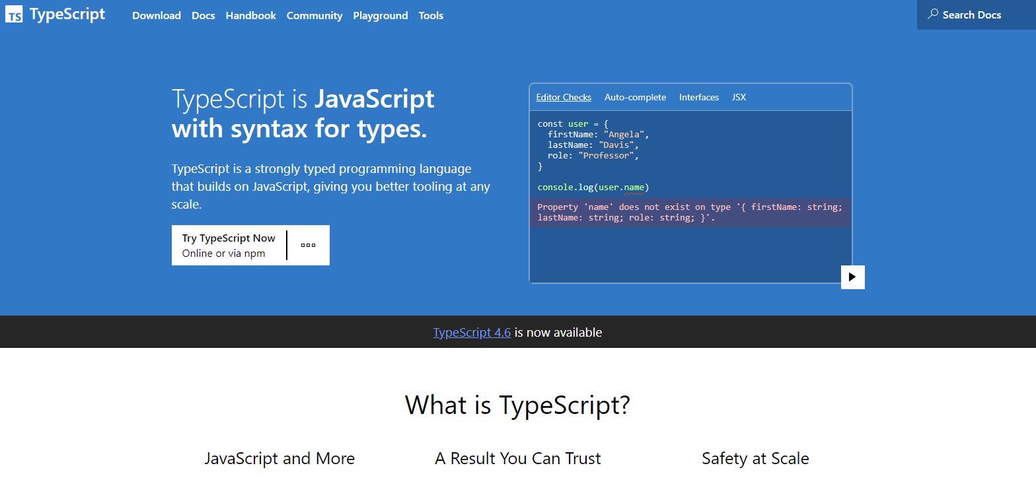Click the 'JavaScript and More' heading

279,458
